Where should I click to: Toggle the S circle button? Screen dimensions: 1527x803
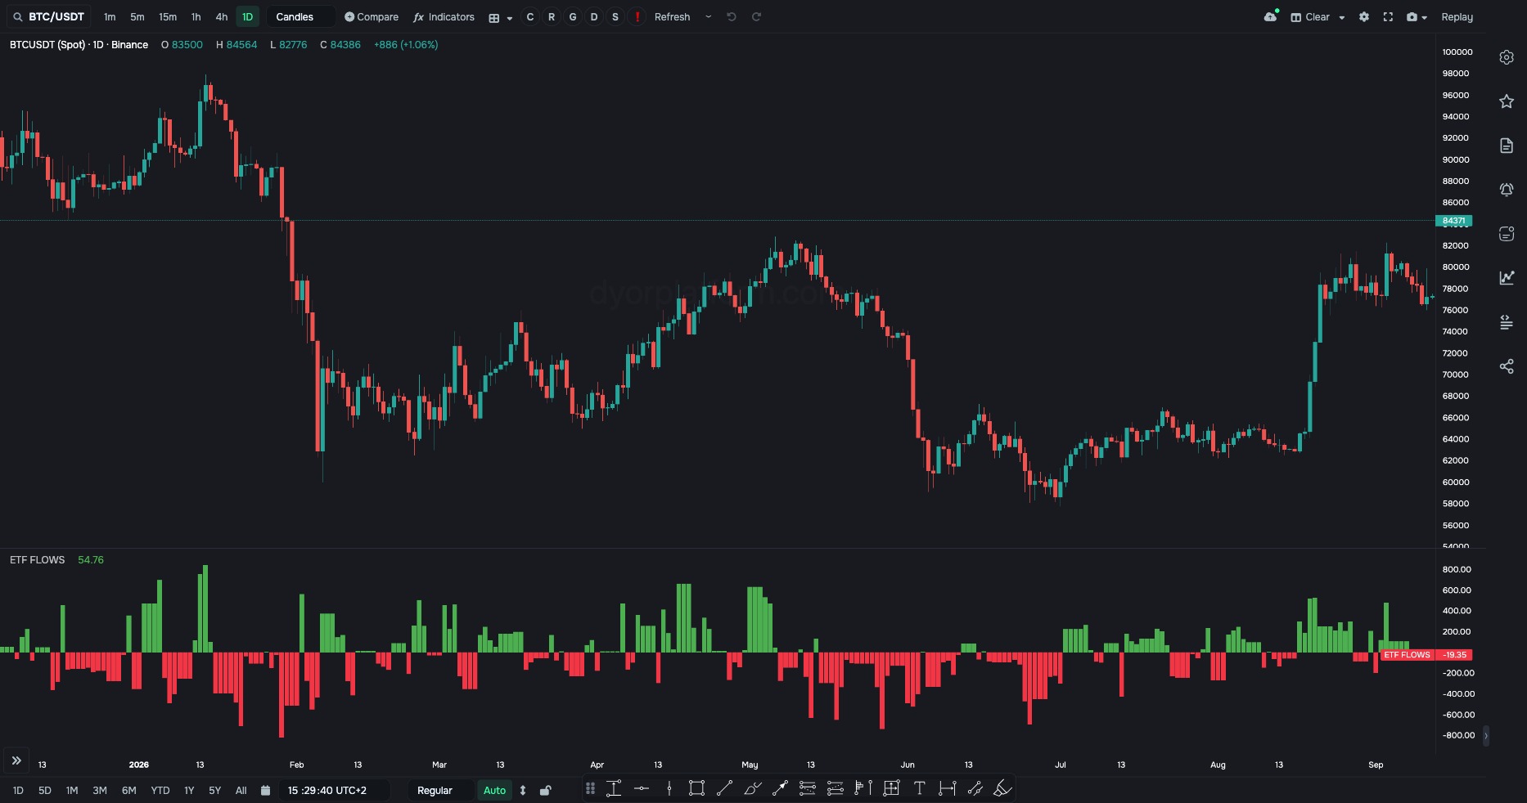[615, 16]
